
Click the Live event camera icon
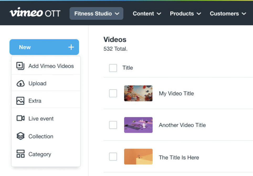pos(20,118)
